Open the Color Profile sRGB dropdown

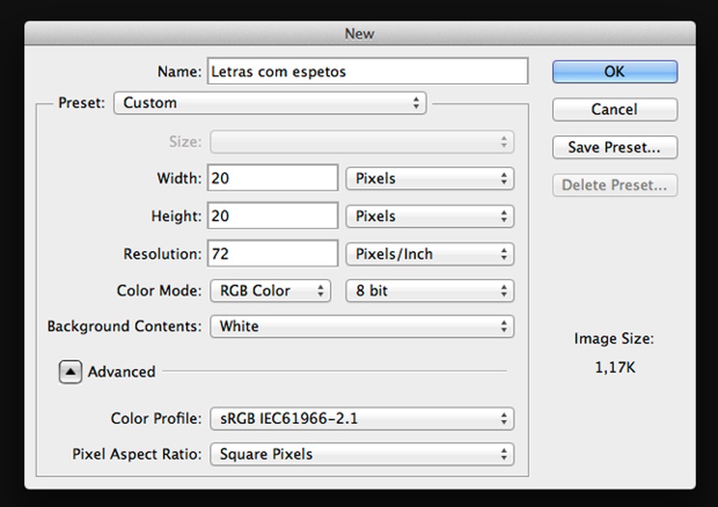click(362, 419)
